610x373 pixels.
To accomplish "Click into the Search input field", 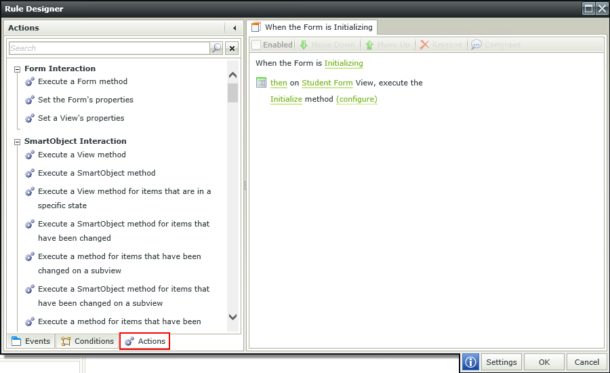I will pos(109,48).
